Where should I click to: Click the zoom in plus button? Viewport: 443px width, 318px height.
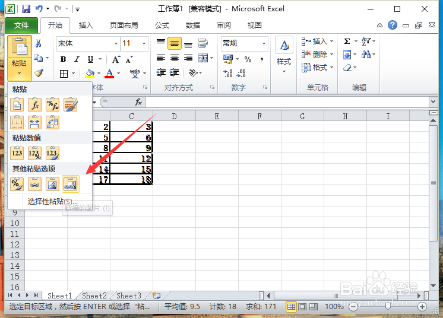(x=422, y=307)
